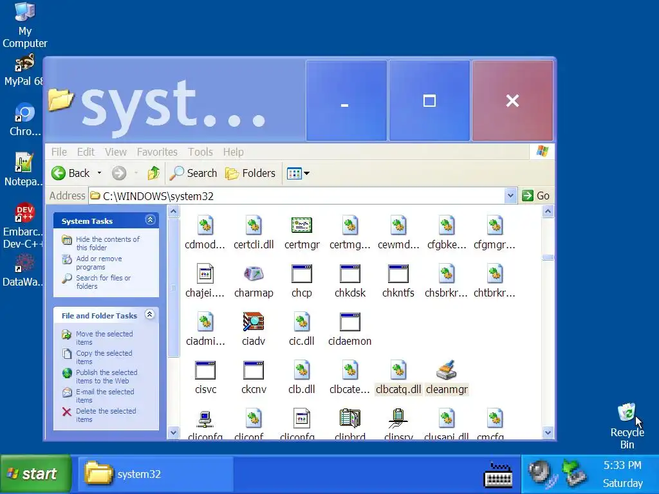Go up one folder level
This screenshot has width=659, height=494.
(x=153, y=173)
